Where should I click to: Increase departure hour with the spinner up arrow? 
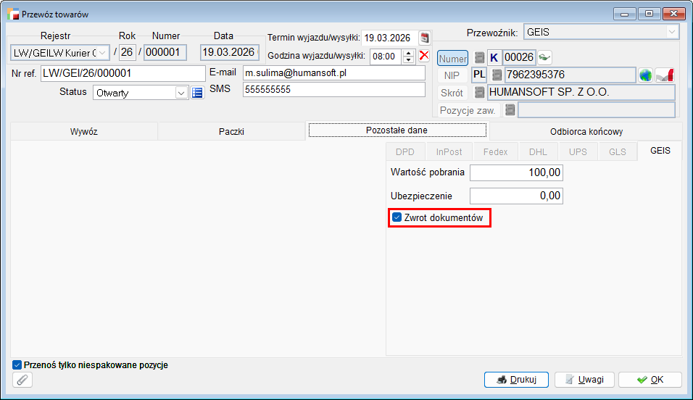point(408,52)
